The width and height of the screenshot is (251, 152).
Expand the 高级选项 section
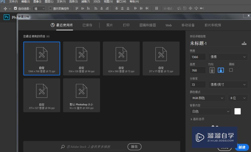click(197, 119)
